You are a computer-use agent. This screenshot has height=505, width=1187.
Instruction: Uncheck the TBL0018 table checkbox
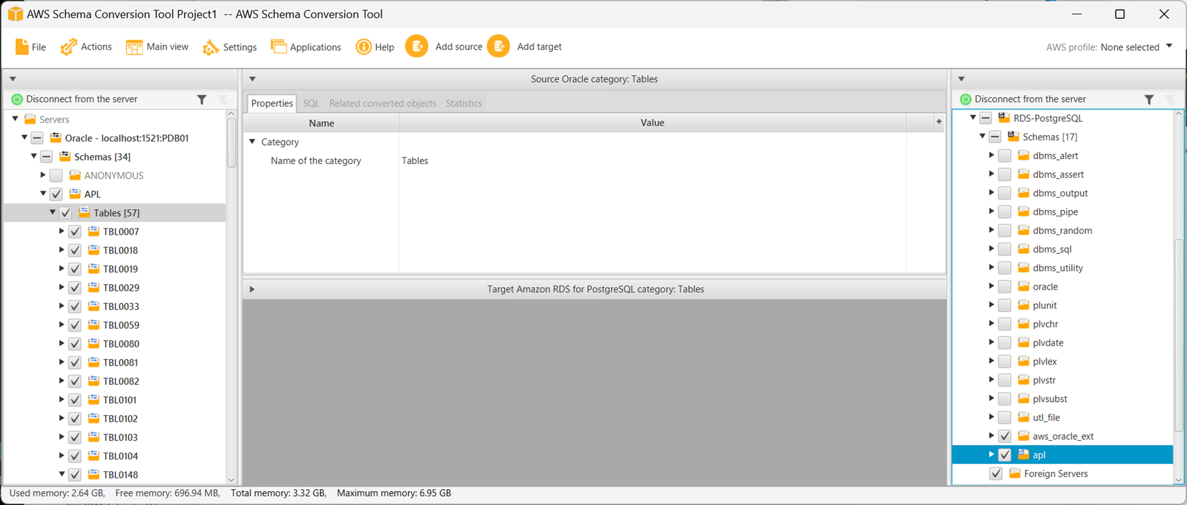(75, 250)
